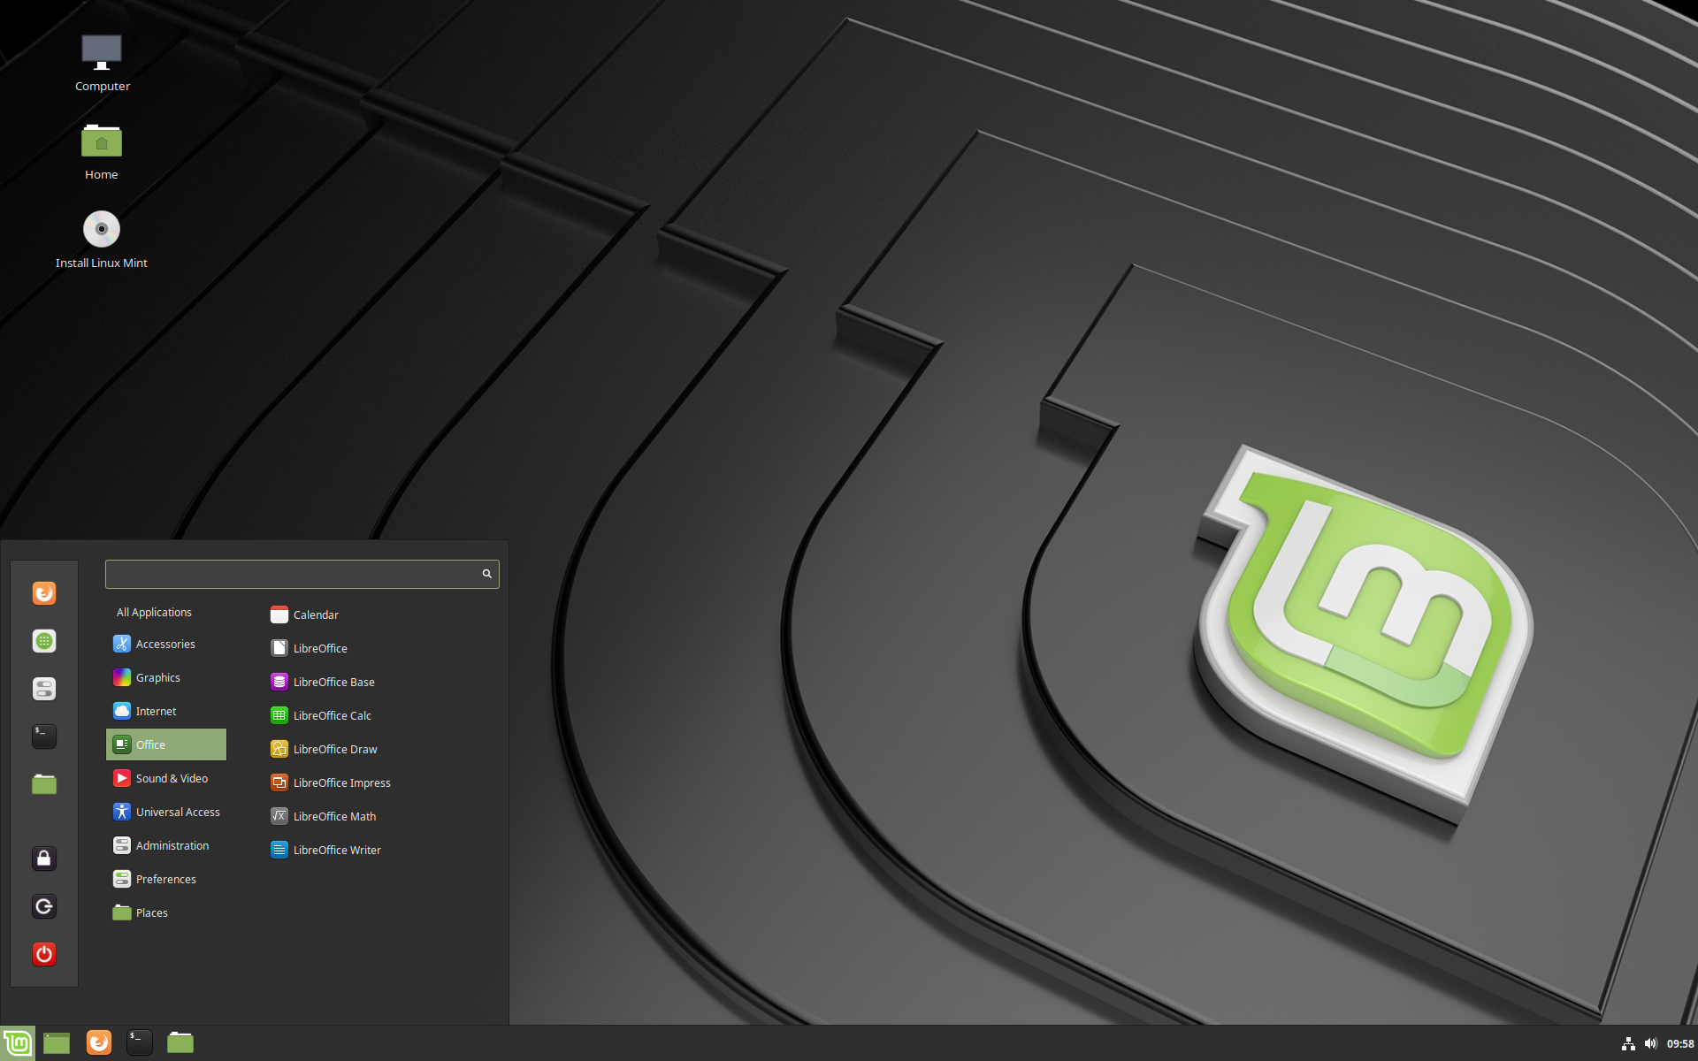1698x1061 pixels.
Task: Toggle Preferences category view
Action: (165, 878)
